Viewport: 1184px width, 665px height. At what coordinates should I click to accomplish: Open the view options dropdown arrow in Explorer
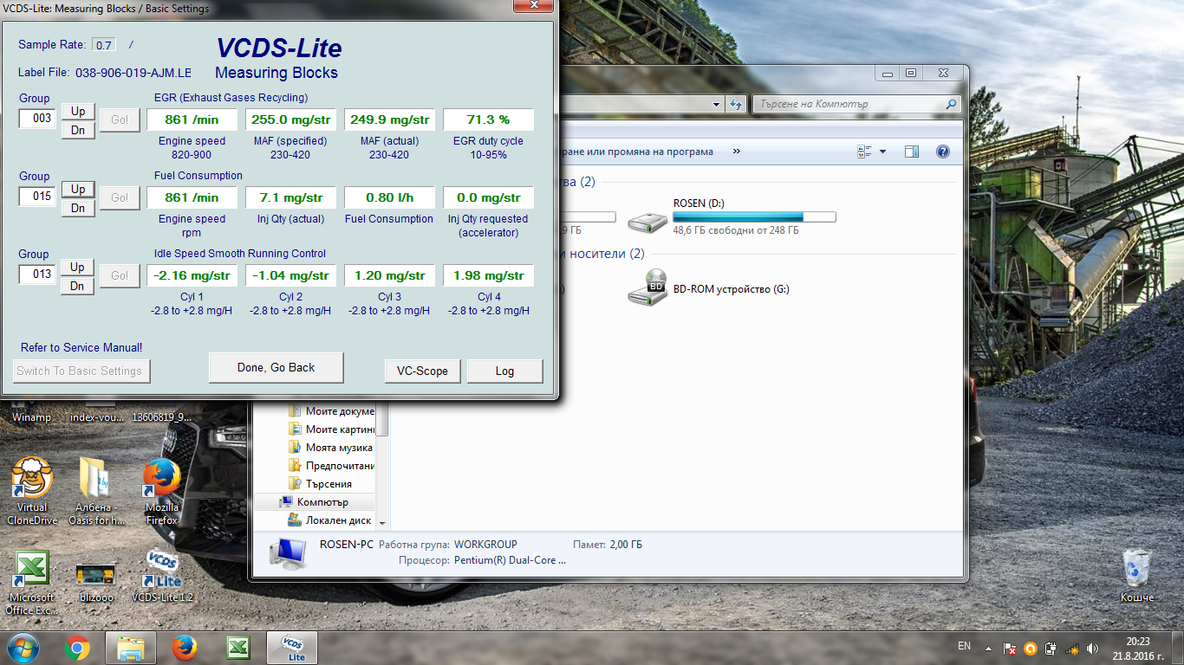pyautogui.click(x=882, y=152)
